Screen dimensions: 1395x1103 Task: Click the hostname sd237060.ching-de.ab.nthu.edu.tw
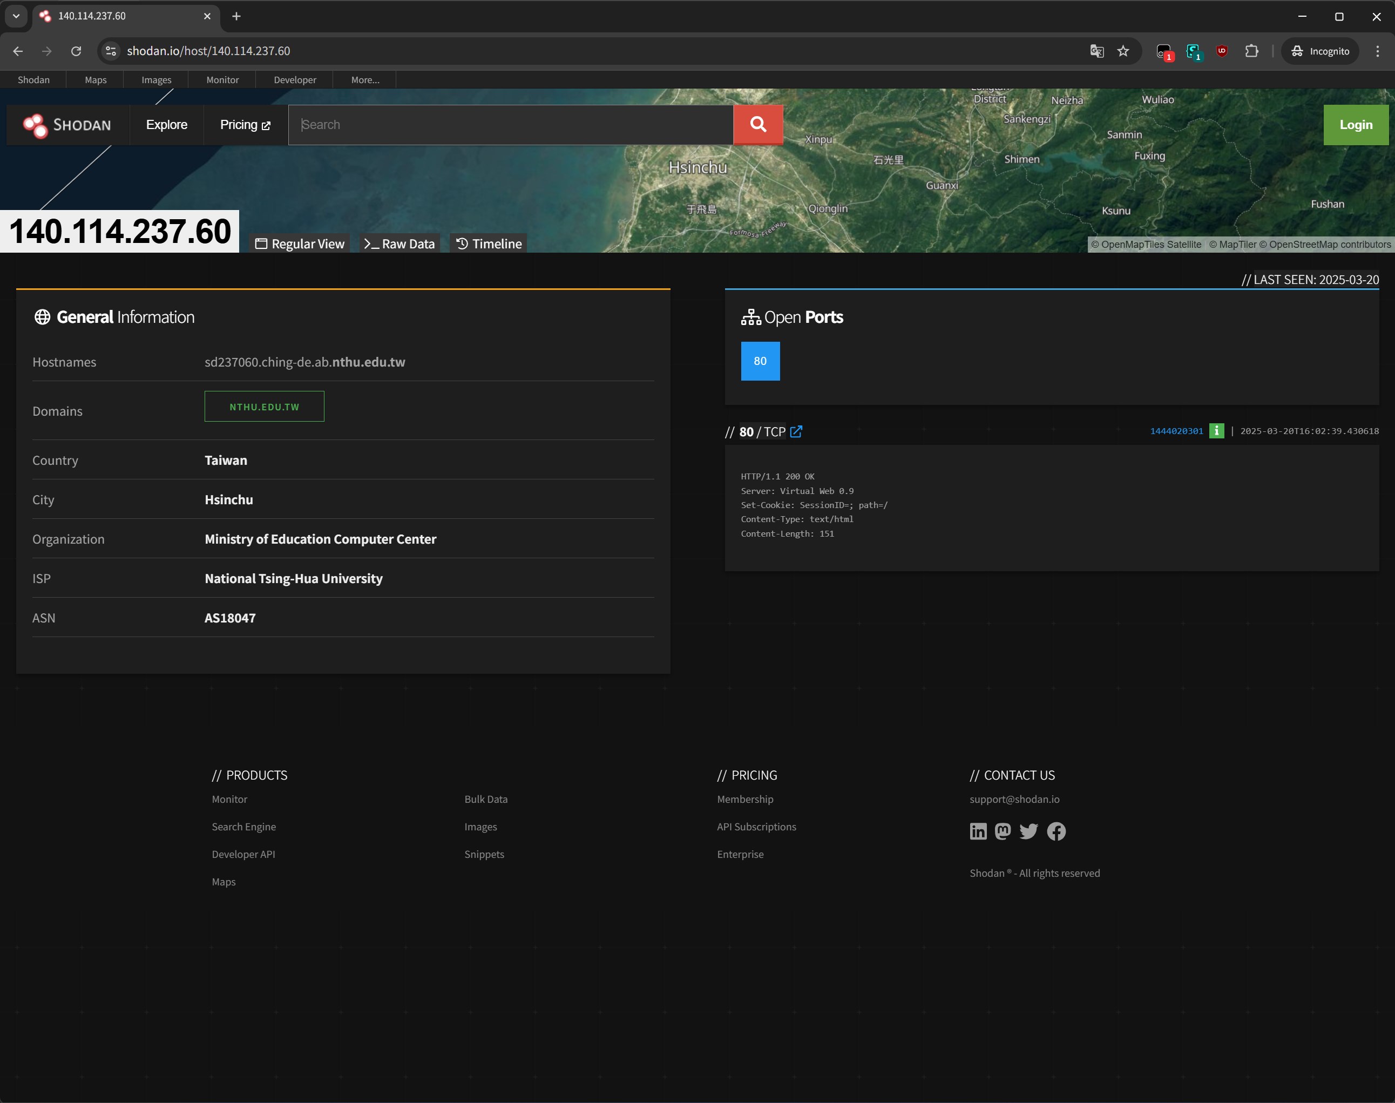click(305, 362)
